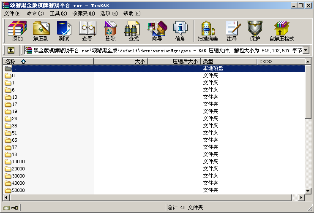Go up one folder level button
314x213 pixels.
click(x=11, y=50)
